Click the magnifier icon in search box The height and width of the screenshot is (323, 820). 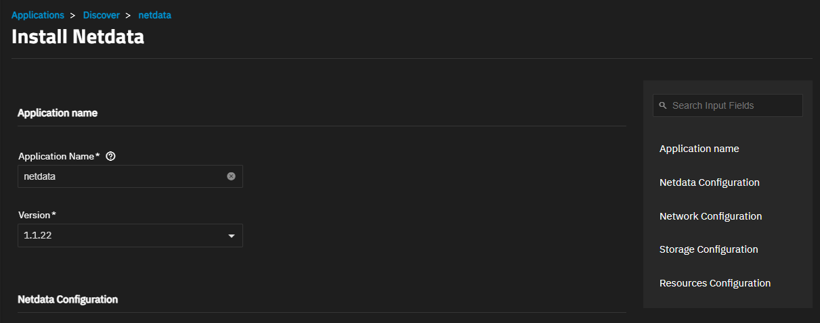point(663,105)
